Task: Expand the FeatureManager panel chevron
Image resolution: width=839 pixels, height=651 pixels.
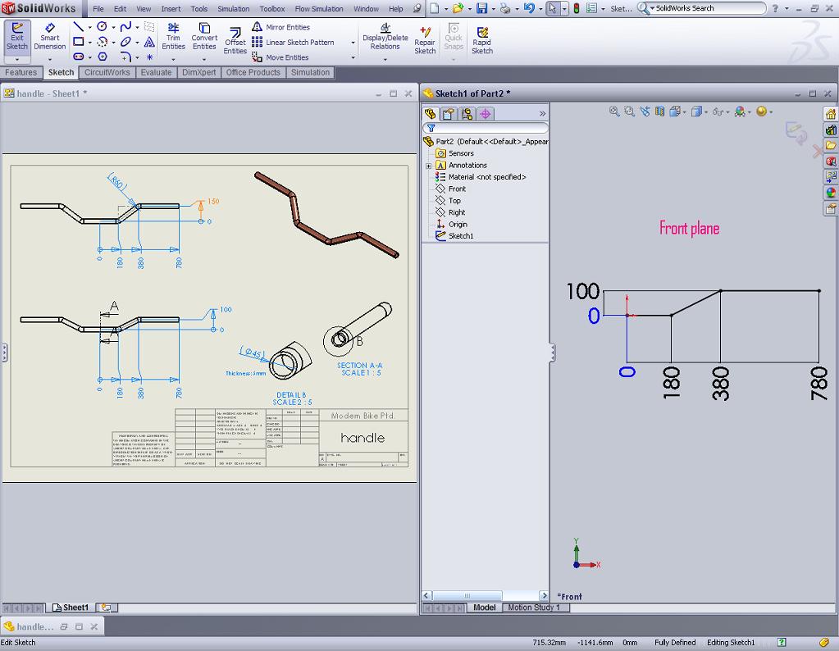Action: tap(543, 114)
